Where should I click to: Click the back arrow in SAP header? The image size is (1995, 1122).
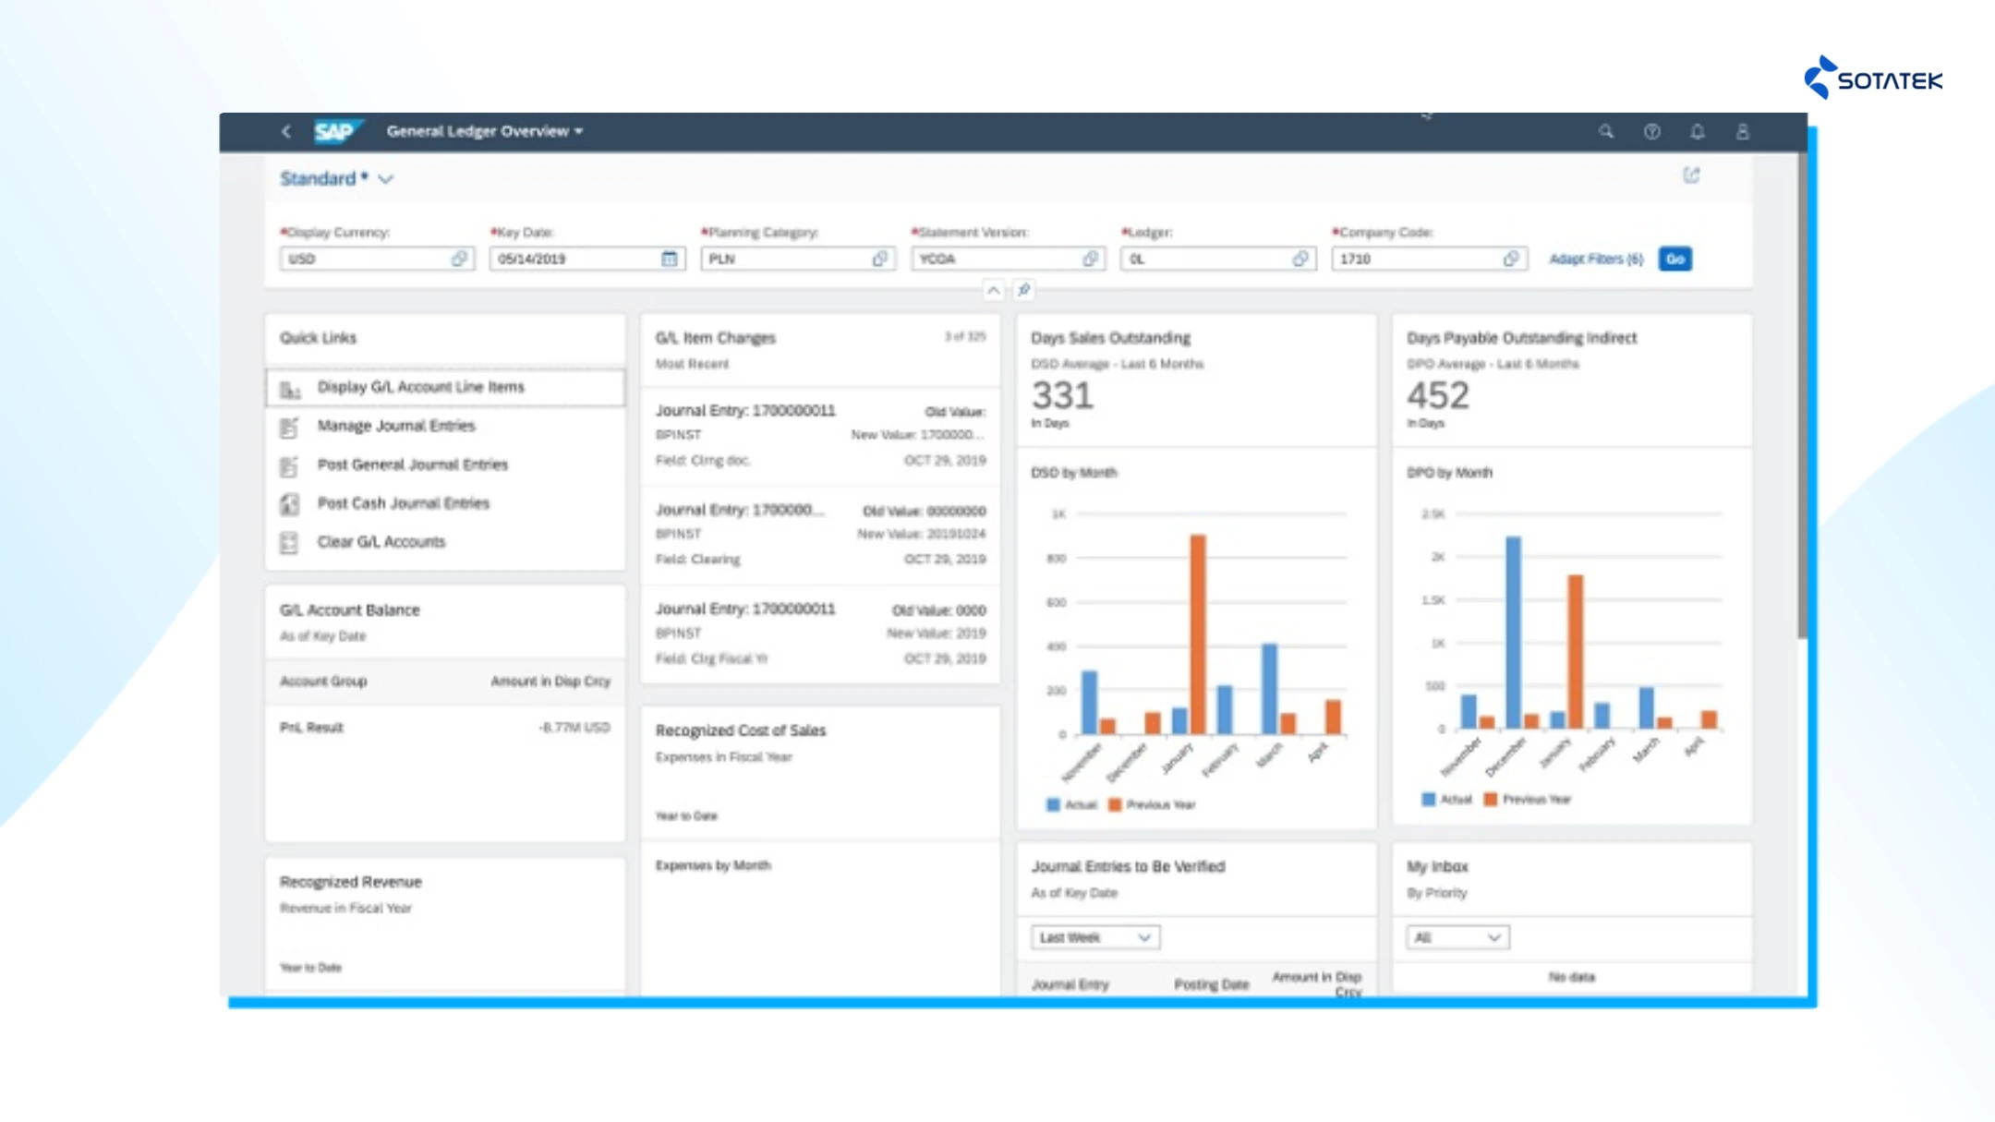(286, 131)
